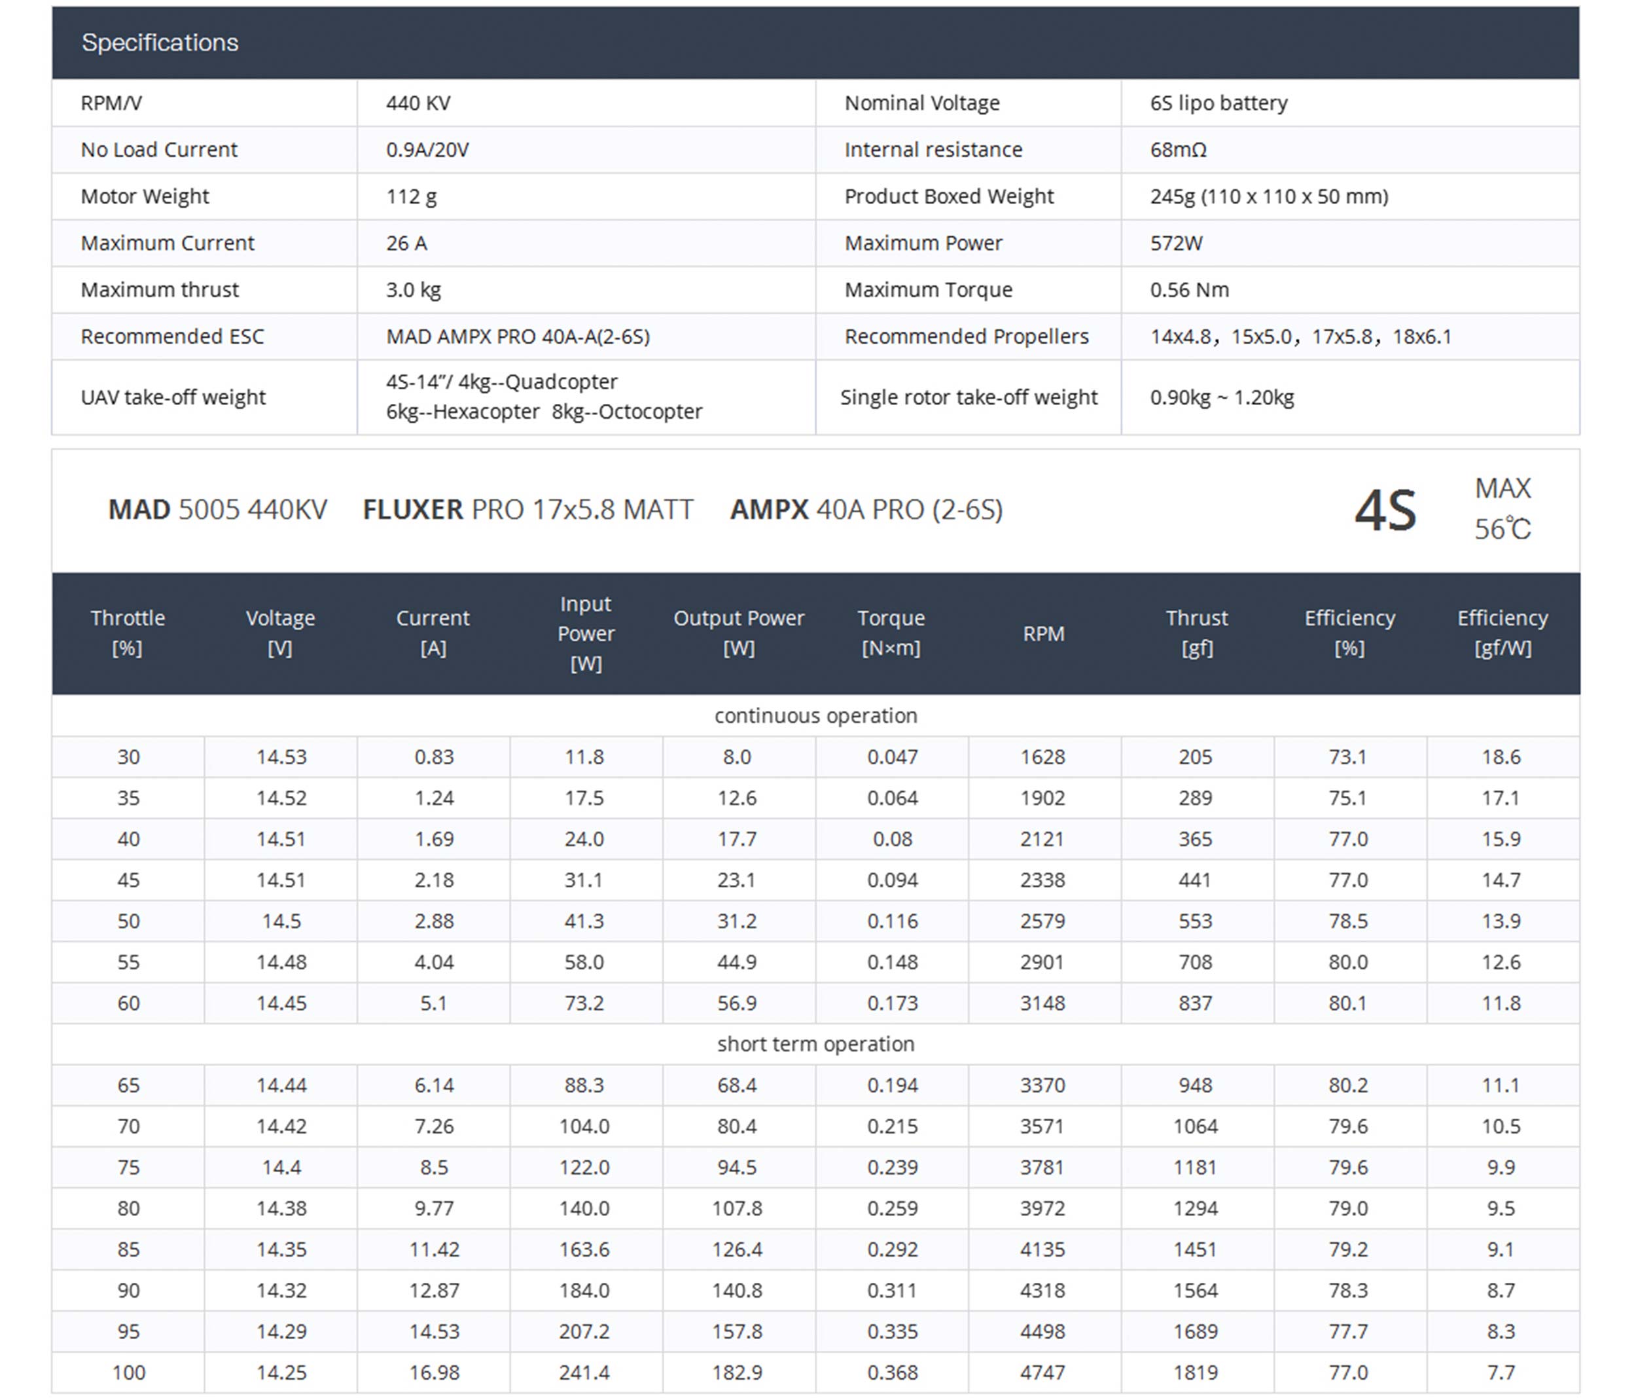The height and width of the screenshot is (1398, 1636).
Task: Click the Motor Weight label
Action: (145, 196)
